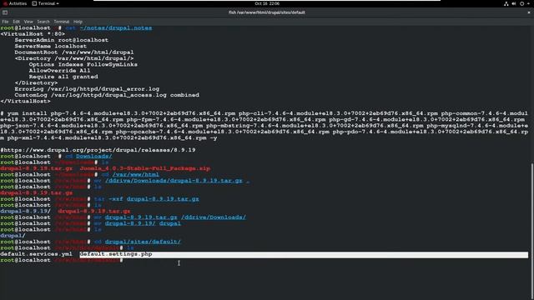
Task: Click the highlighted default.settings.php filename
Action: tap(116, 254)
